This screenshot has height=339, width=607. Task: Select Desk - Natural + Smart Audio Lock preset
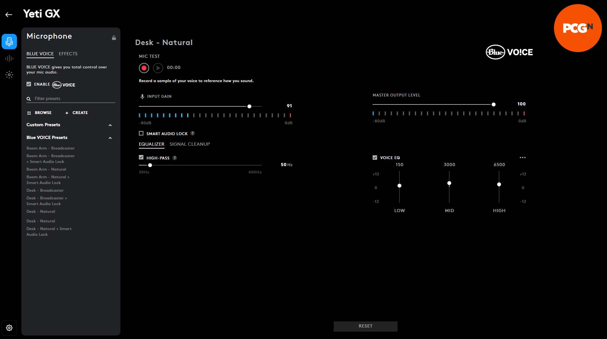coord(49,232)
